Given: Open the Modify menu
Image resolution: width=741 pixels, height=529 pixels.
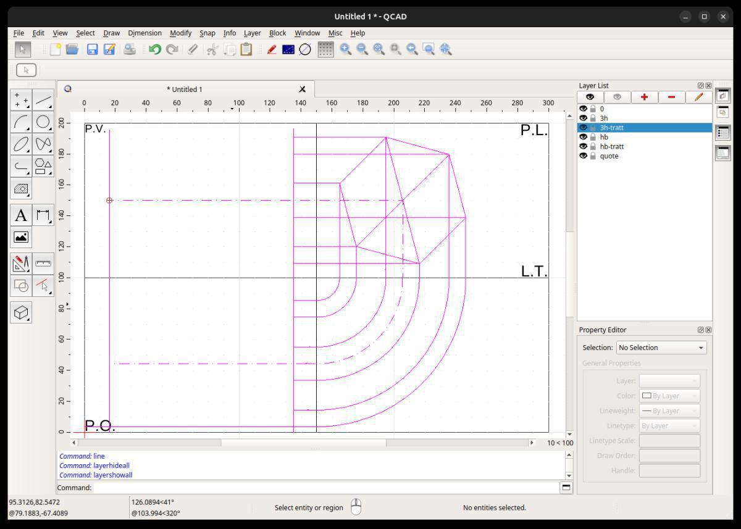Looking at the screenshot, I should [180, 33].
